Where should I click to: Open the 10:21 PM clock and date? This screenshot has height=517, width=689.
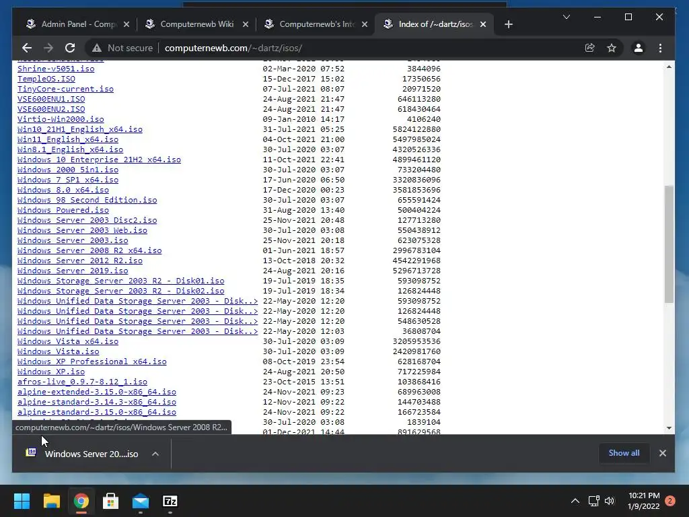pyautogui.click(x=644, y=501)
